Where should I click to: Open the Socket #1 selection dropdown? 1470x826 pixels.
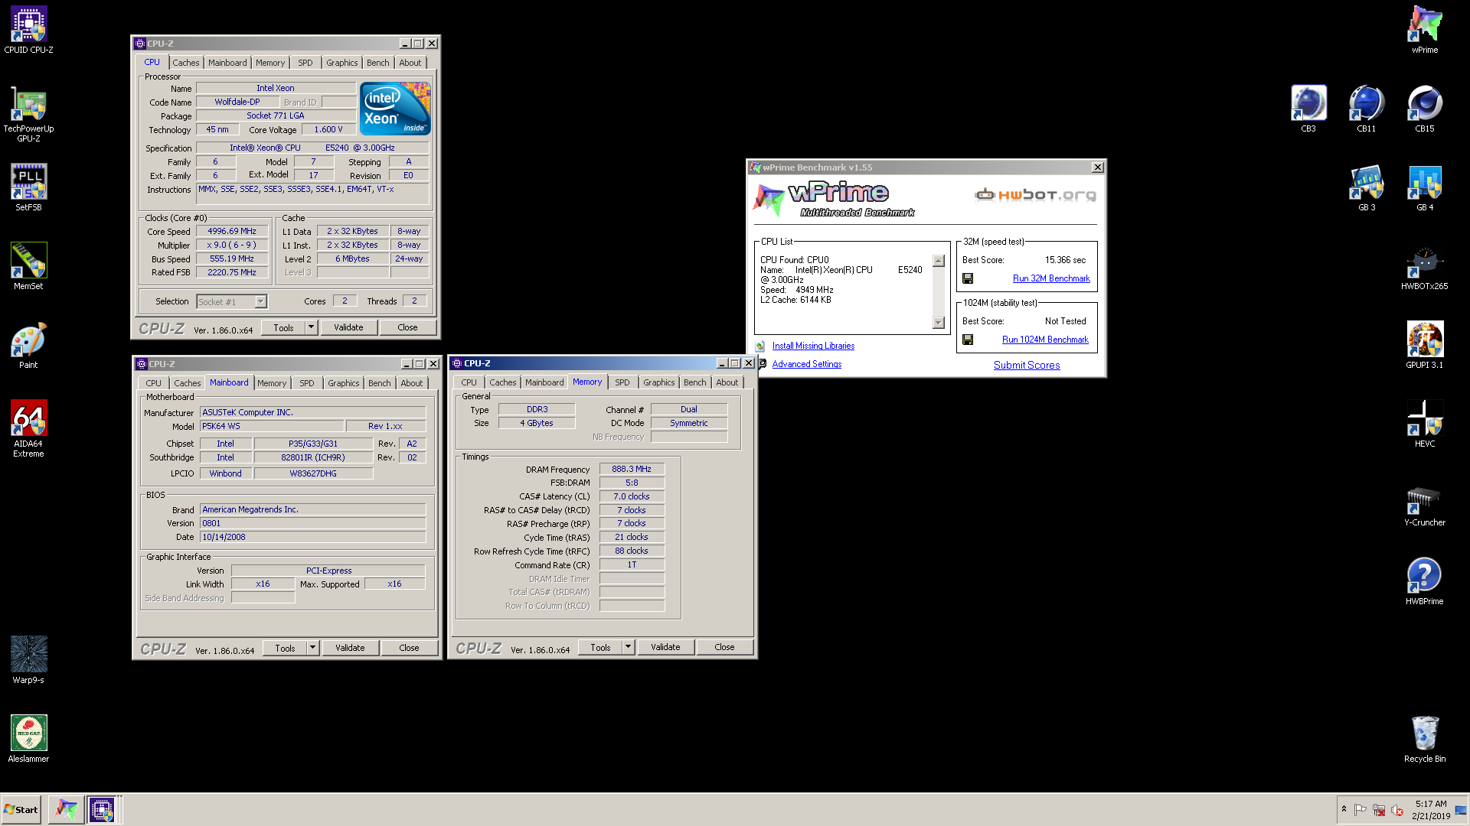coord(260,301)
